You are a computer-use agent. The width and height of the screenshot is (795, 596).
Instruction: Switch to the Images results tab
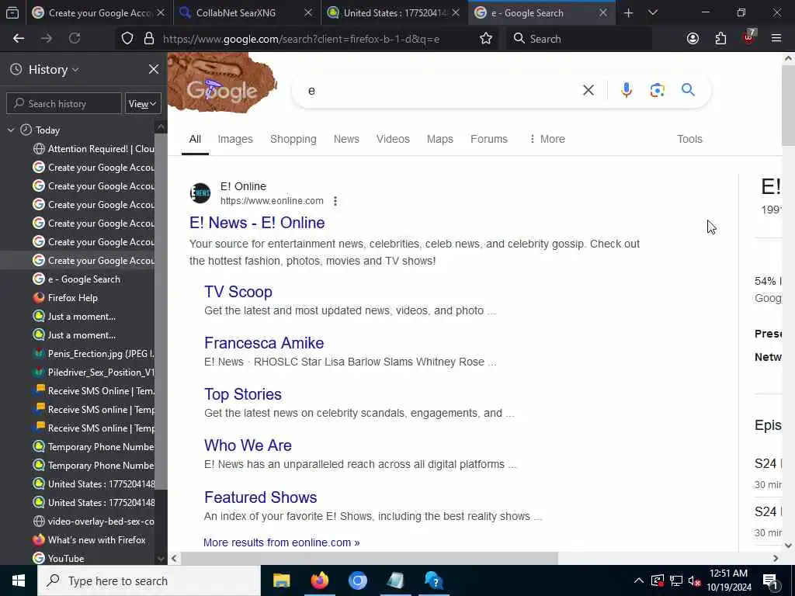tap(235, 140)
